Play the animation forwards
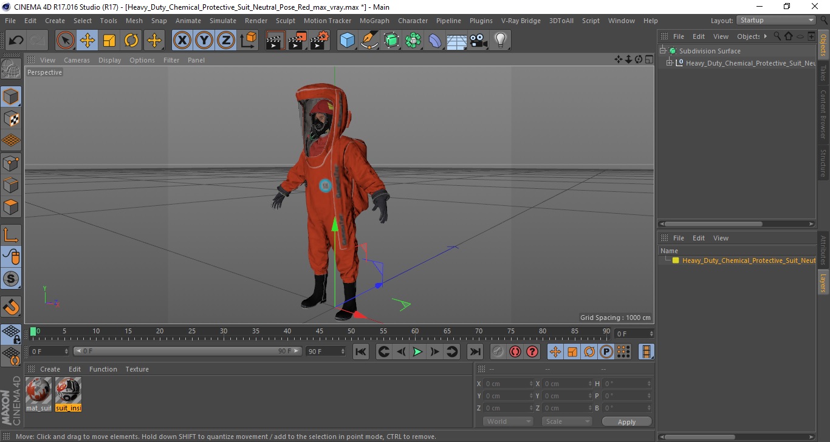The width and height of the screenshot is (830, 442). click(417, 352)
